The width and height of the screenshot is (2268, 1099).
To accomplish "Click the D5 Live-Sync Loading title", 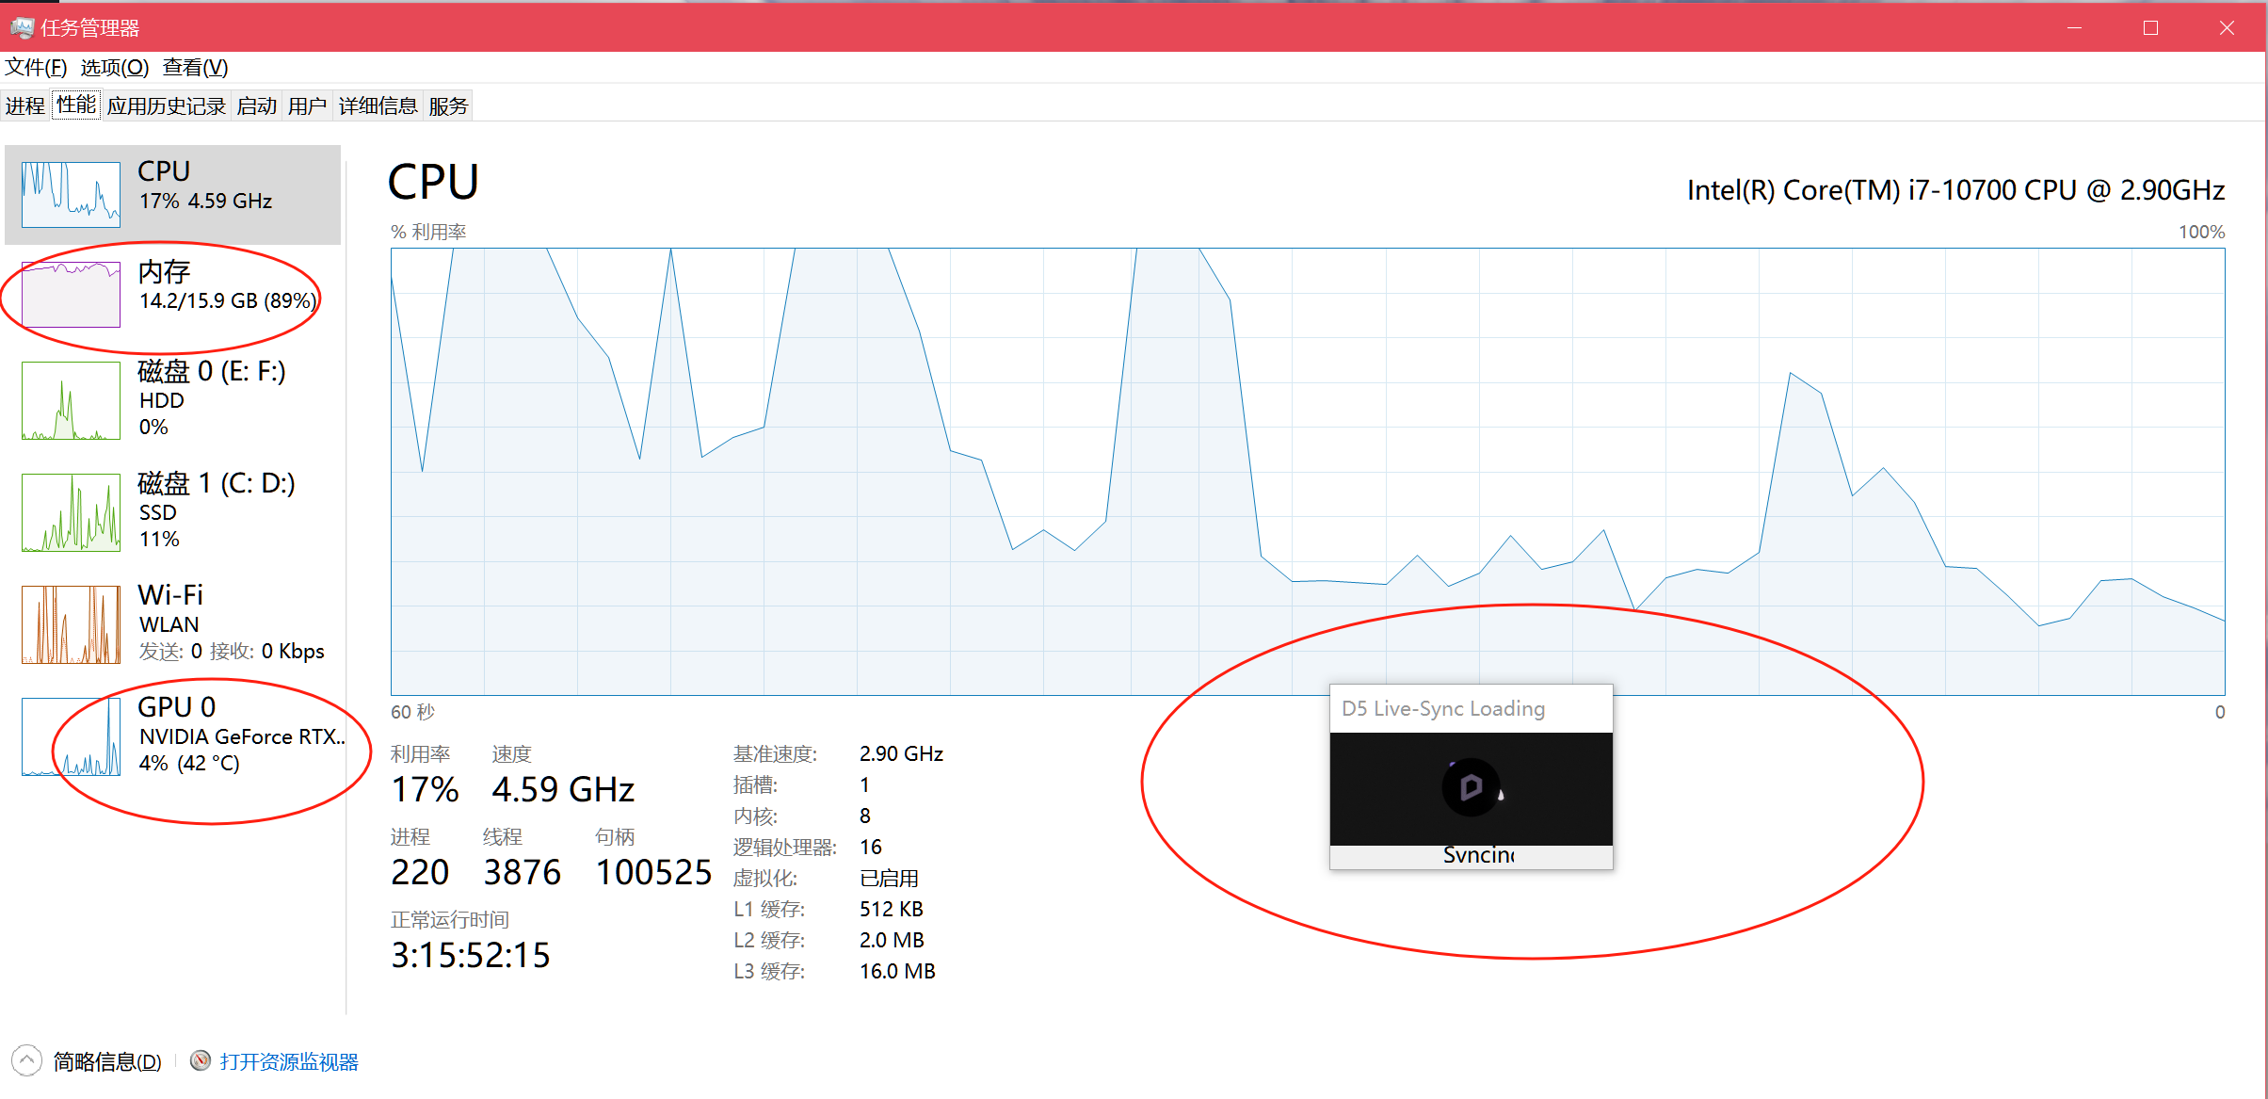I will 1443,708.
